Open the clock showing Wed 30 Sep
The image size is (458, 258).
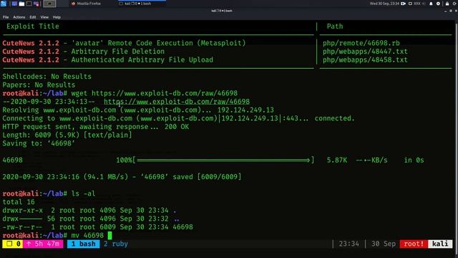coord(384,4)
